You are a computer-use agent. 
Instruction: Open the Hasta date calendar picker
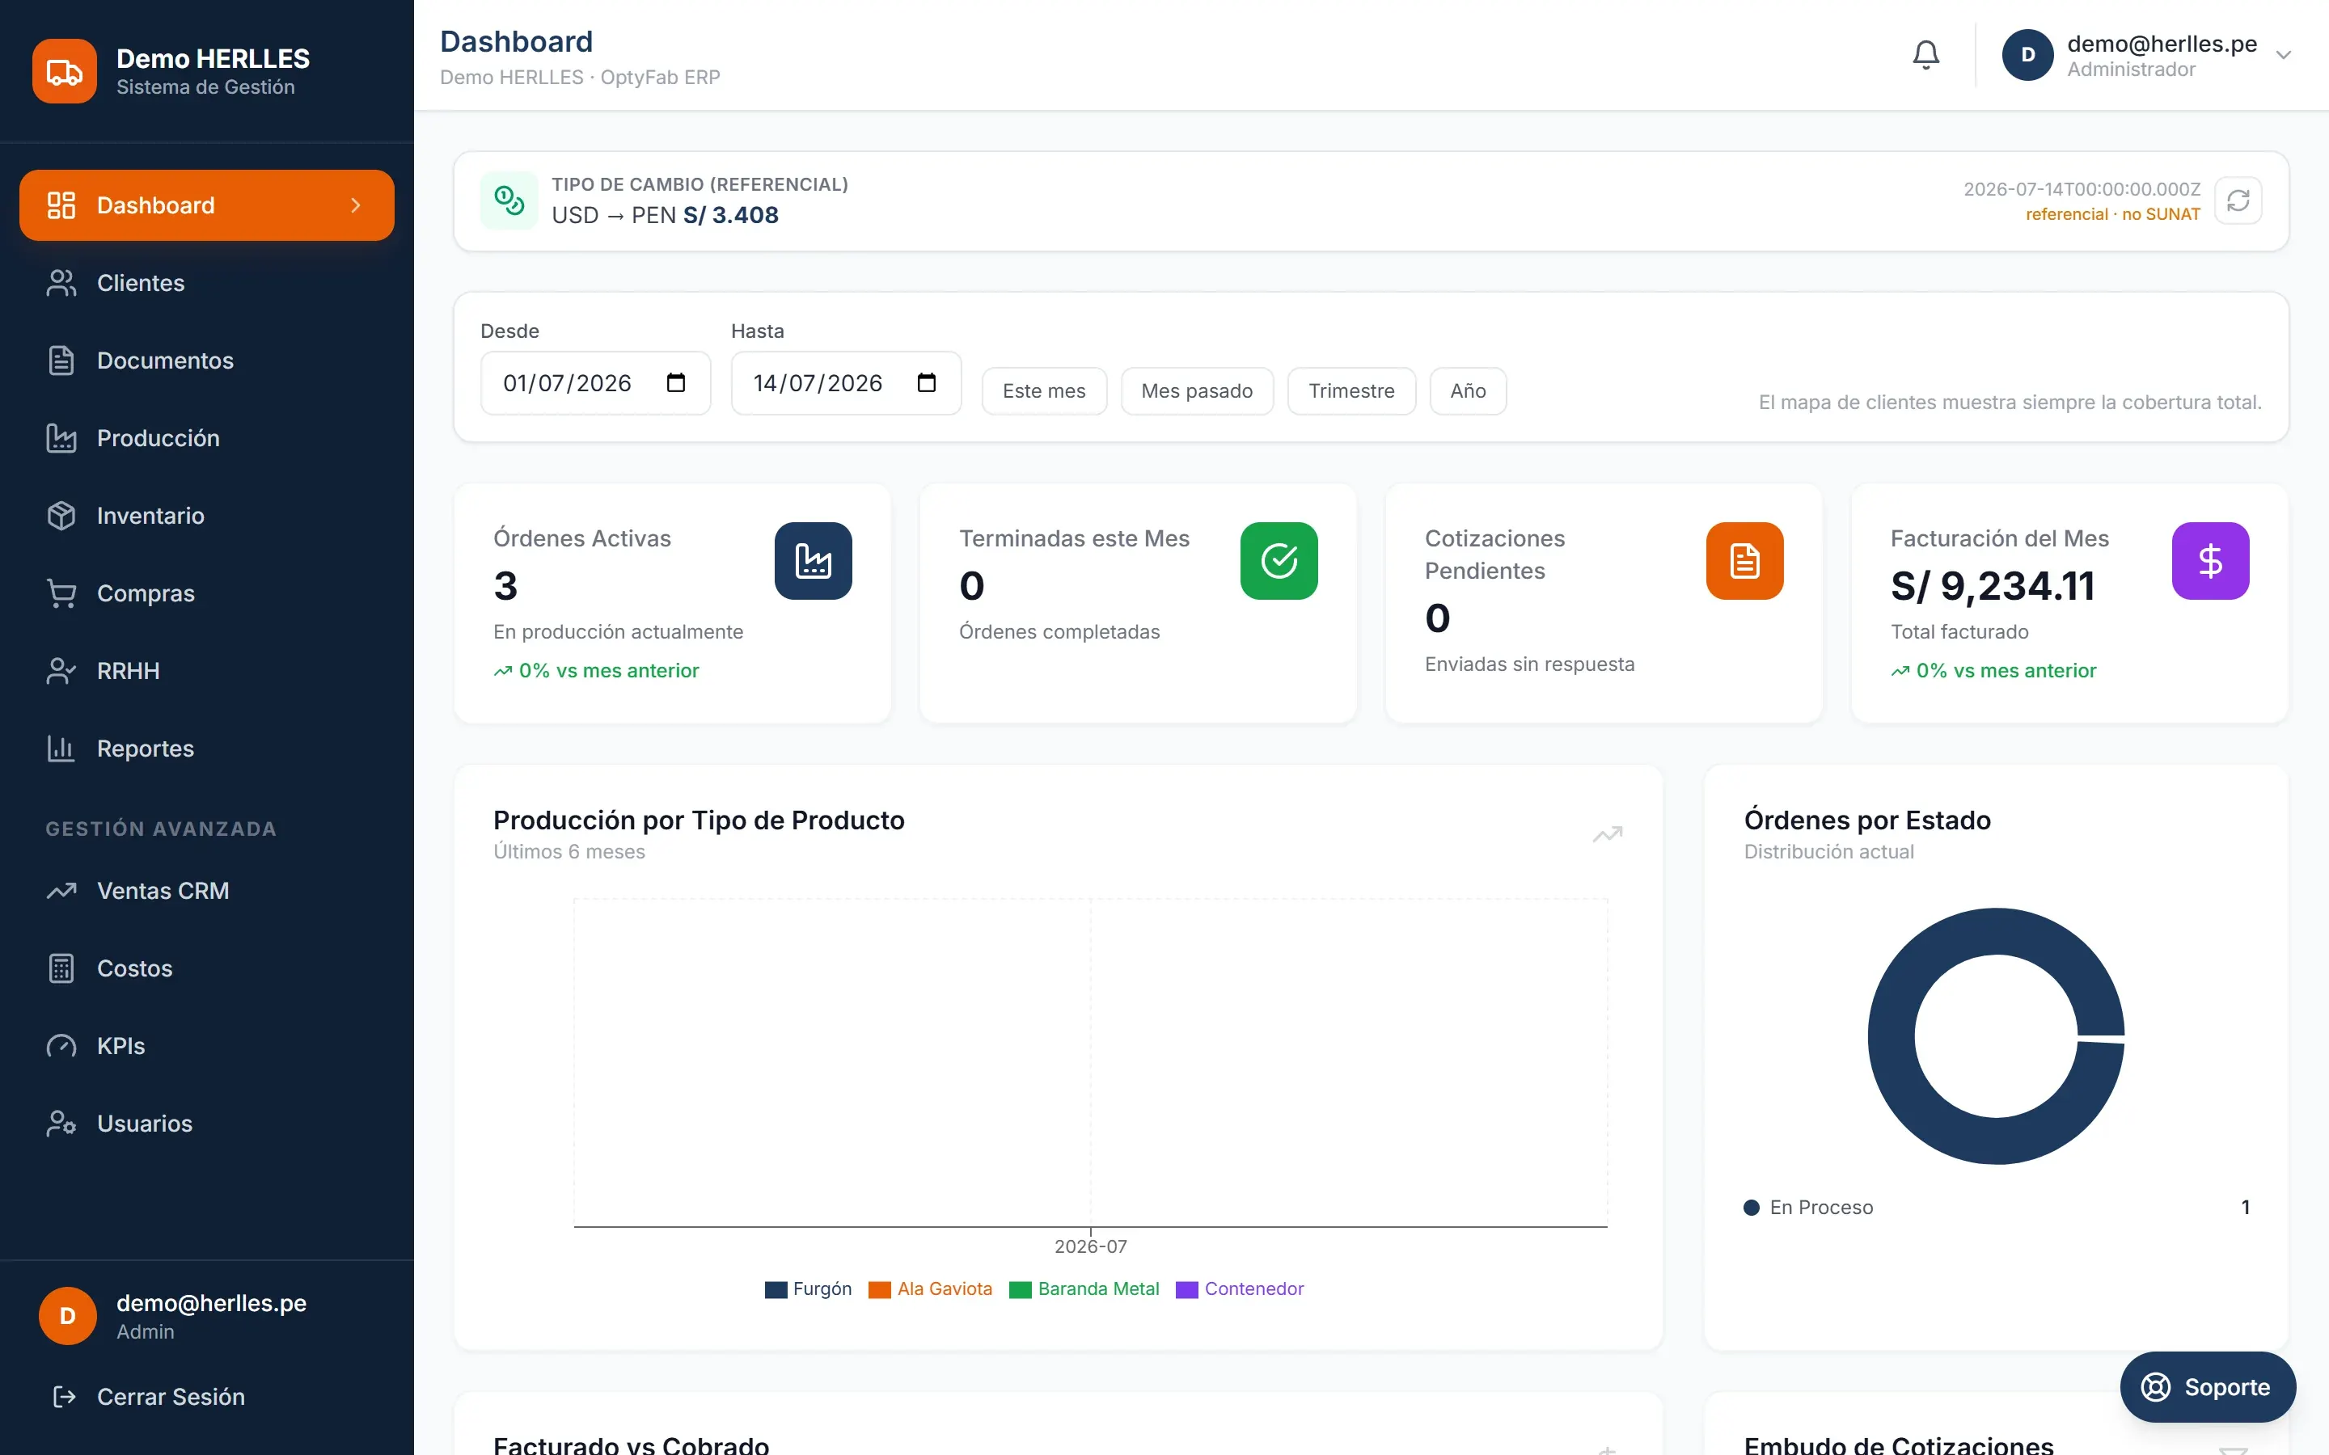coord(927,383)
